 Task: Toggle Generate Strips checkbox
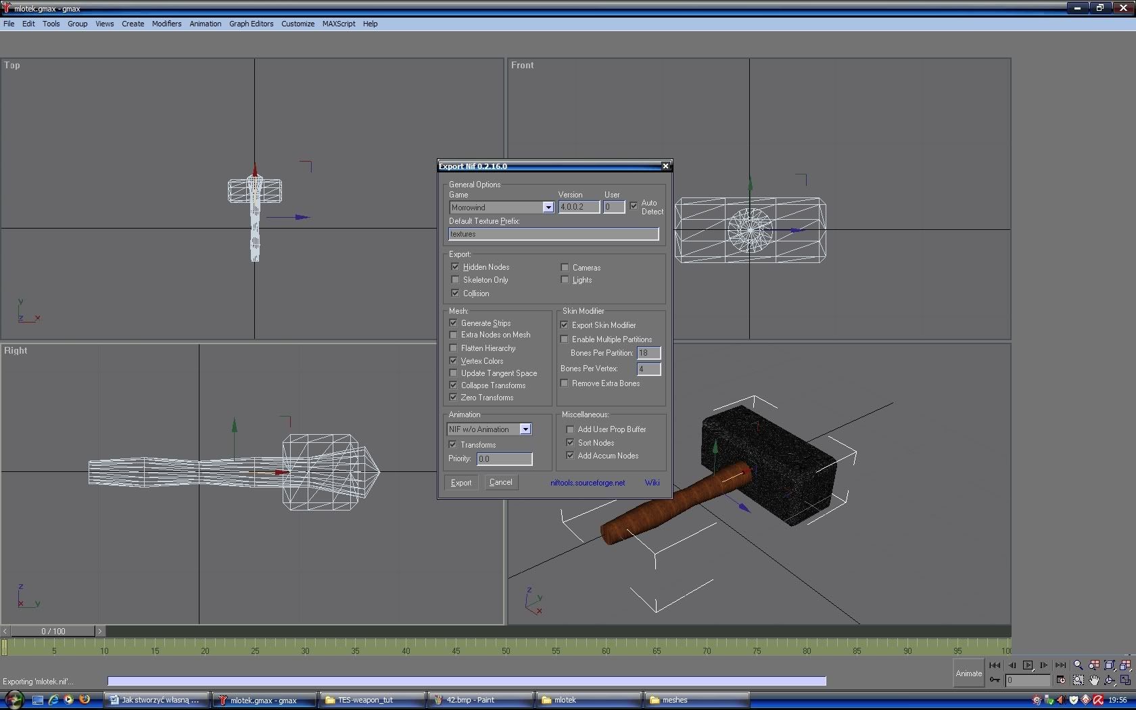tap(453, 323)
